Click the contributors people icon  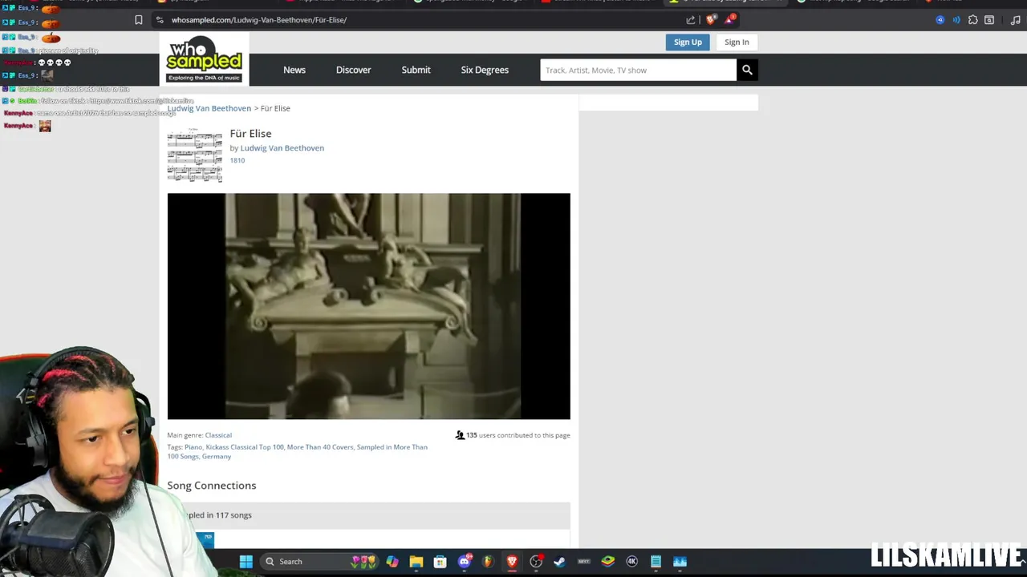[x=460, y=435]
